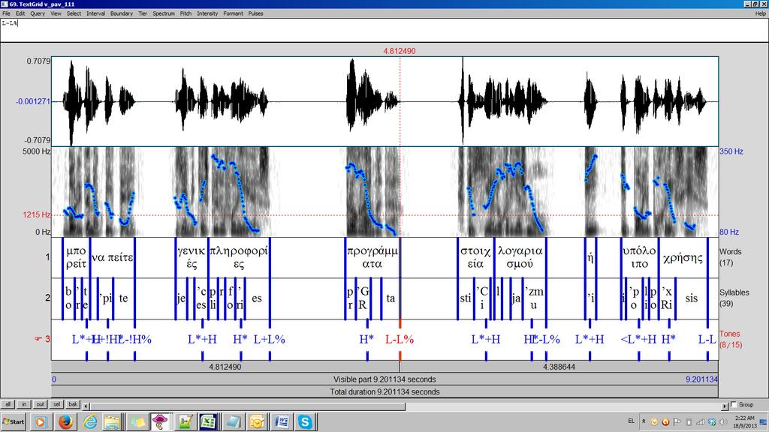
Task: Open Word from the taskbar
Action: 282,421
